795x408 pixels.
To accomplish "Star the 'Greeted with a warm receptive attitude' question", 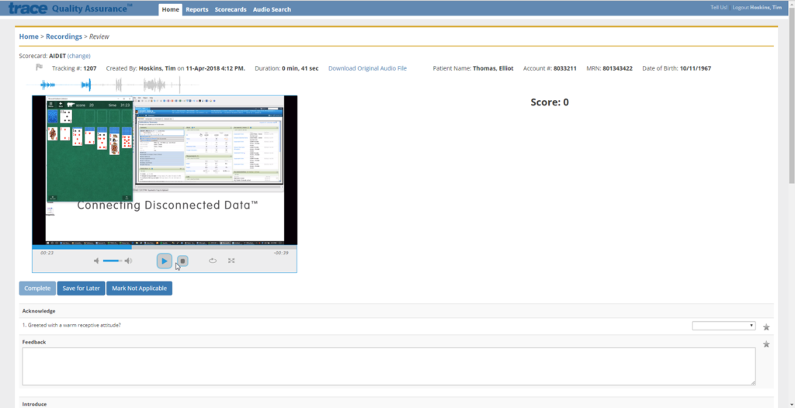I will click(766, 327).
